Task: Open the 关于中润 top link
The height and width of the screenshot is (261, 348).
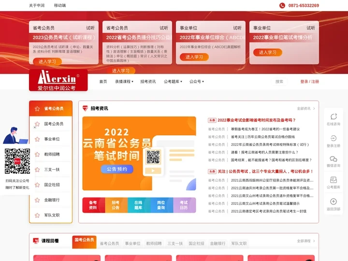Action: [37, 5]
